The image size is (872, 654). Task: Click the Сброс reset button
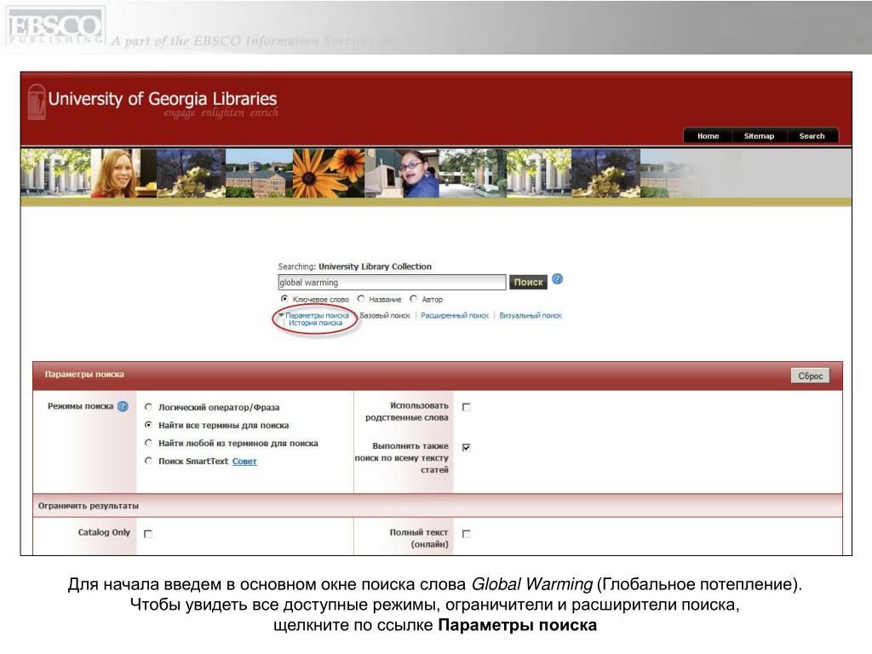811,376
